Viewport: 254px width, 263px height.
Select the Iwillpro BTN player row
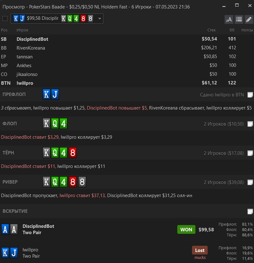[127, 83]
